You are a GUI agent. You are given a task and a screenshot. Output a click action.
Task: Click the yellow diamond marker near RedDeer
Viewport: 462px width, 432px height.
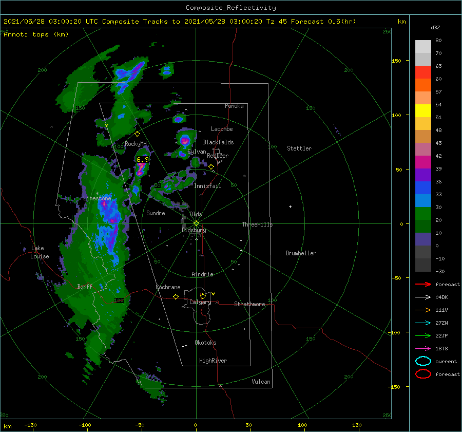point(211,167)
